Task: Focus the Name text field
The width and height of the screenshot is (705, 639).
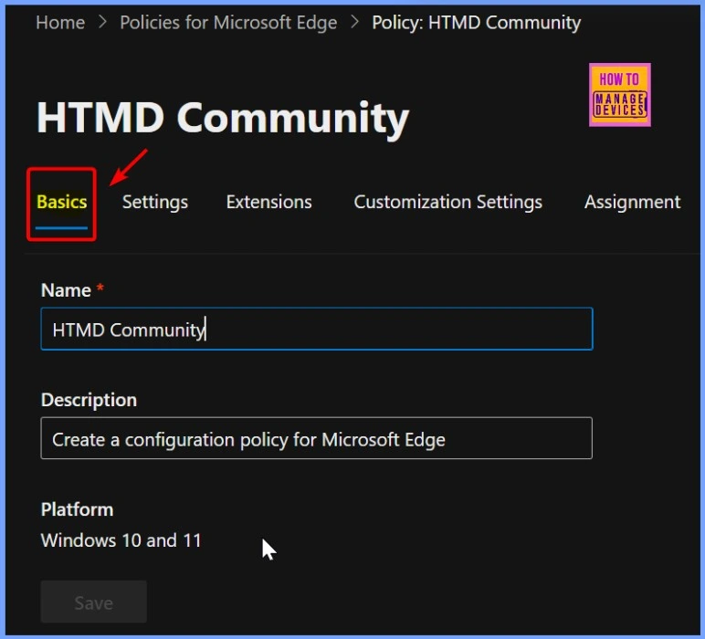Action: click(316, 330)
